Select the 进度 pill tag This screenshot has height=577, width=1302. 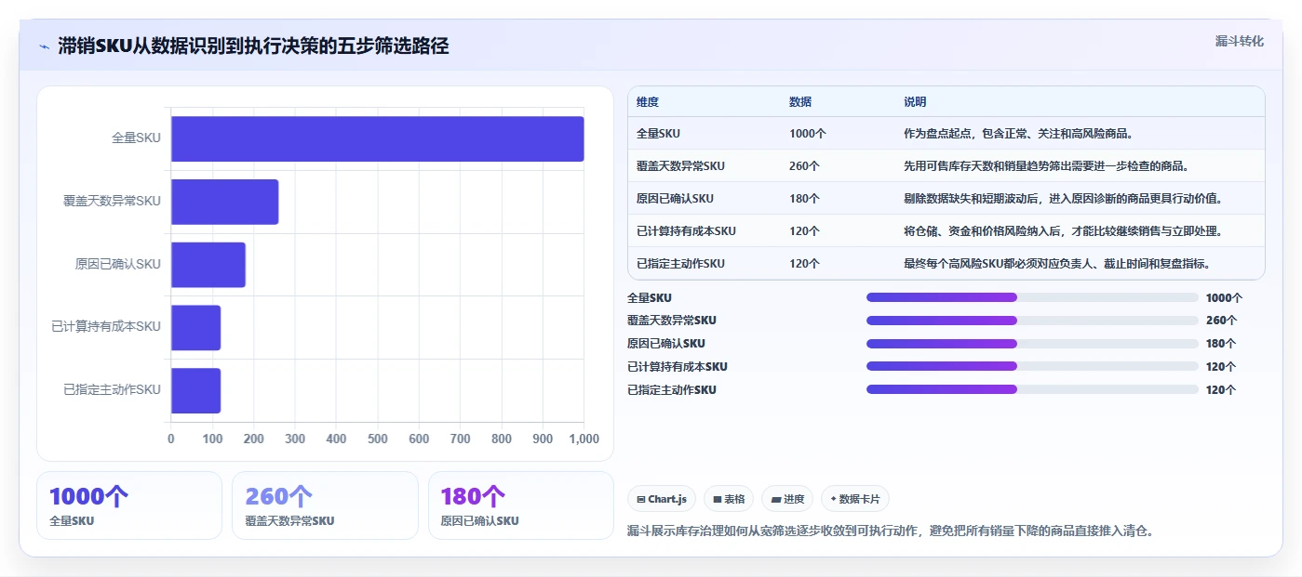coord(787,499)
